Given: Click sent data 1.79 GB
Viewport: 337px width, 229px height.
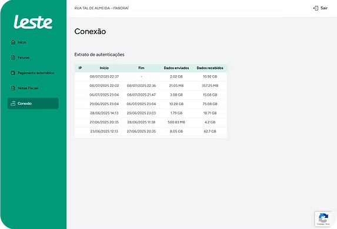Looking at the screenshot, I should pos(176,113).
